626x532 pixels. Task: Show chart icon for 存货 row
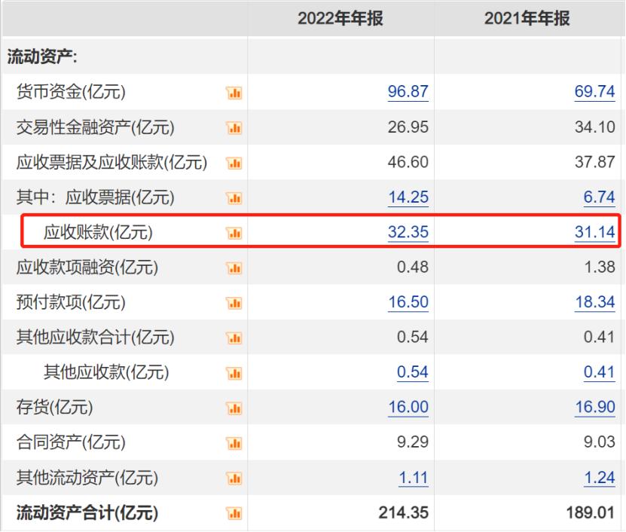point(234,408)
